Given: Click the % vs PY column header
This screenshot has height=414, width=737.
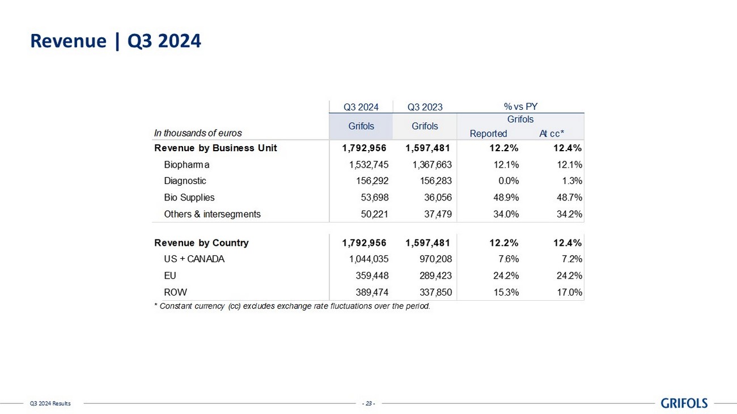Looking at the screenshot, I should [x=520, y=106].
